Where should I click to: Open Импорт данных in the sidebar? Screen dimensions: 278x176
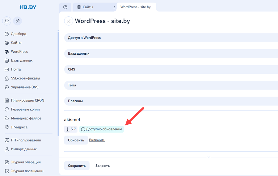[24, 149]
